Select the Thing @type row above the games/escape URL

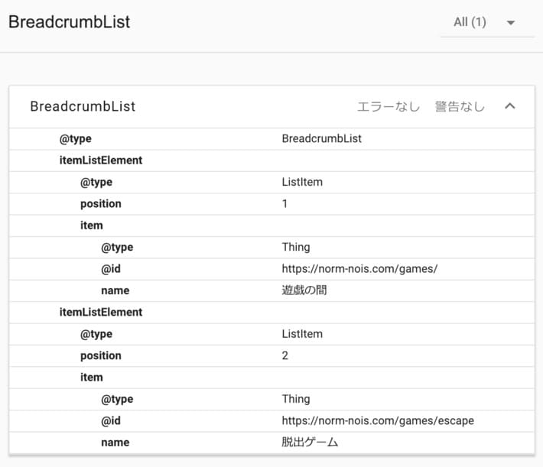click(271, 399)
